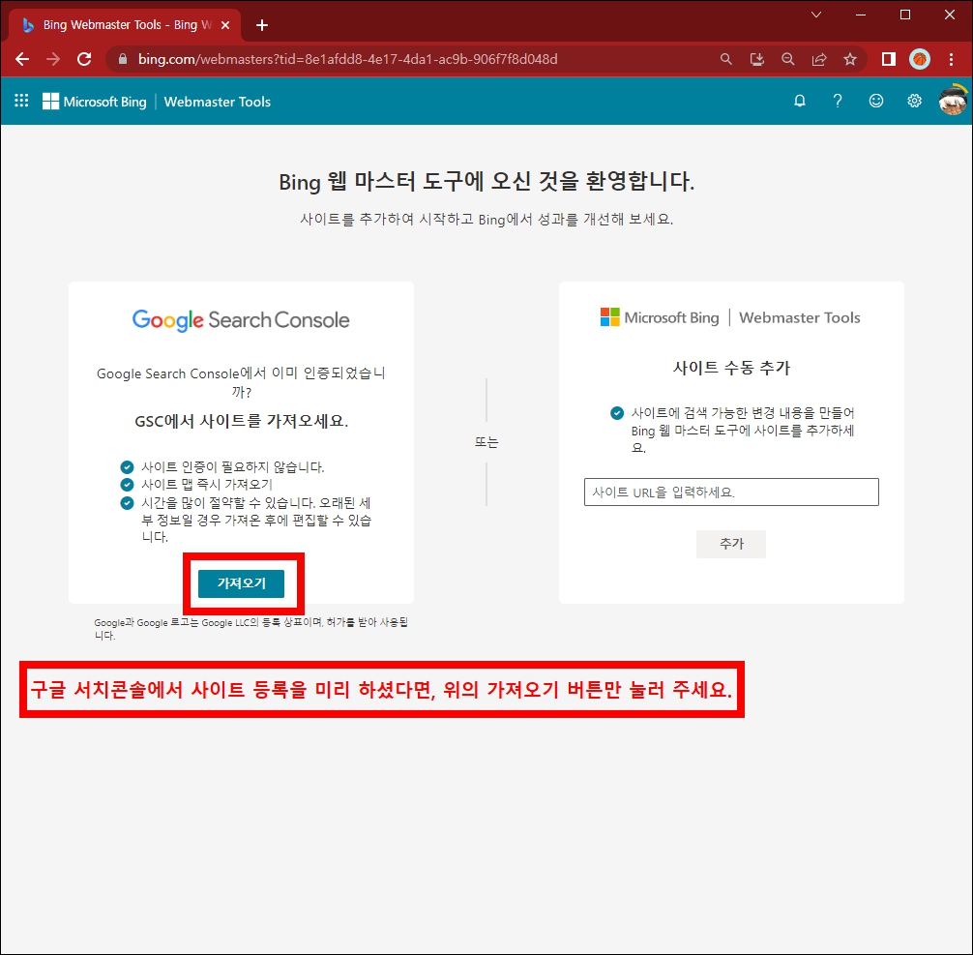
Task: Go back with the browser back arrow
Action: point(21,59)
